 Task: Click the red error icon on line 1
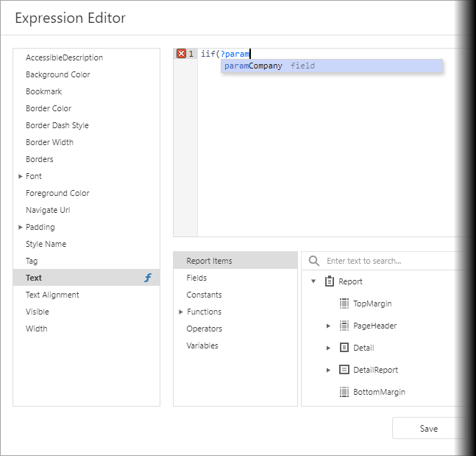click(181, 54)
